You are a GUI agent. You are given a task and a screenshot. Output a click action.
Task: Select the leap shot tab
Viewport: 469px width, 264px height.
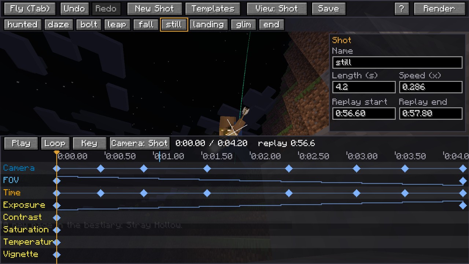coord(117,25)
